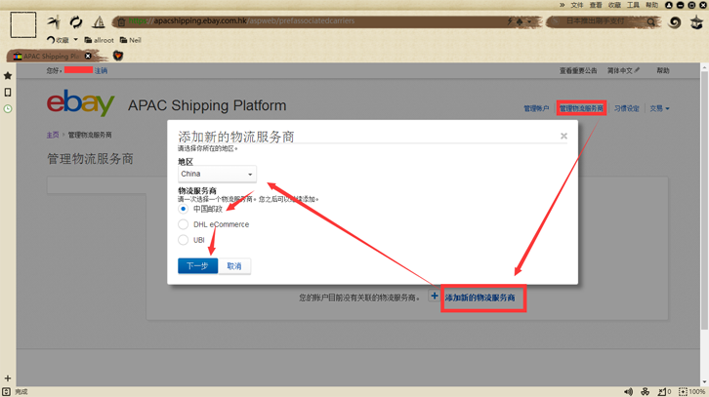709x397 pixels.
Task: Click the 取消 button in the dialog
Action: 234,266
